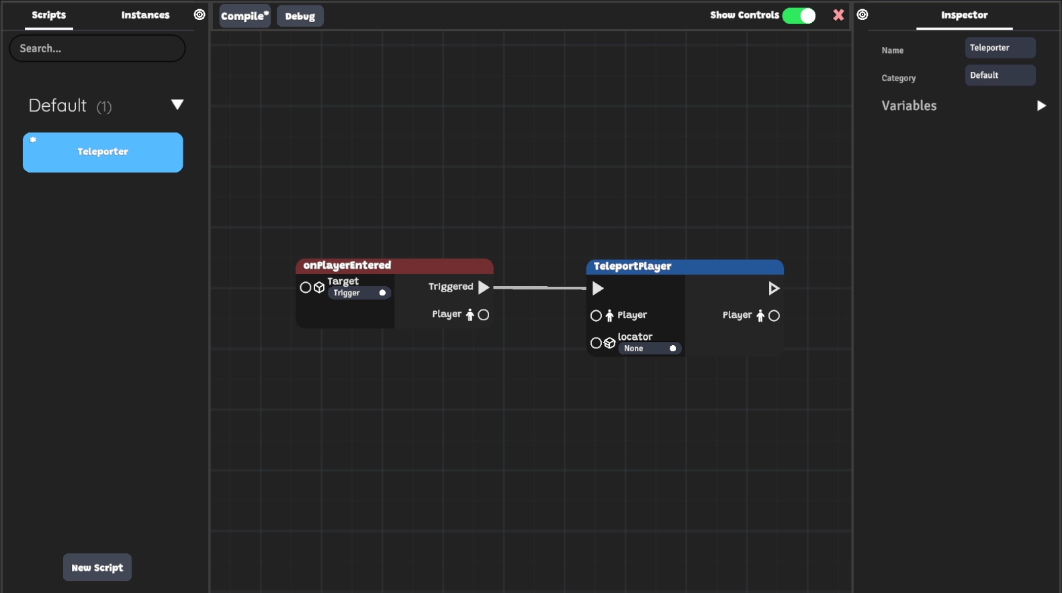Click the locator input port on TeleportPlayer
Screen dimensions: 1062x593
[596, 343]
